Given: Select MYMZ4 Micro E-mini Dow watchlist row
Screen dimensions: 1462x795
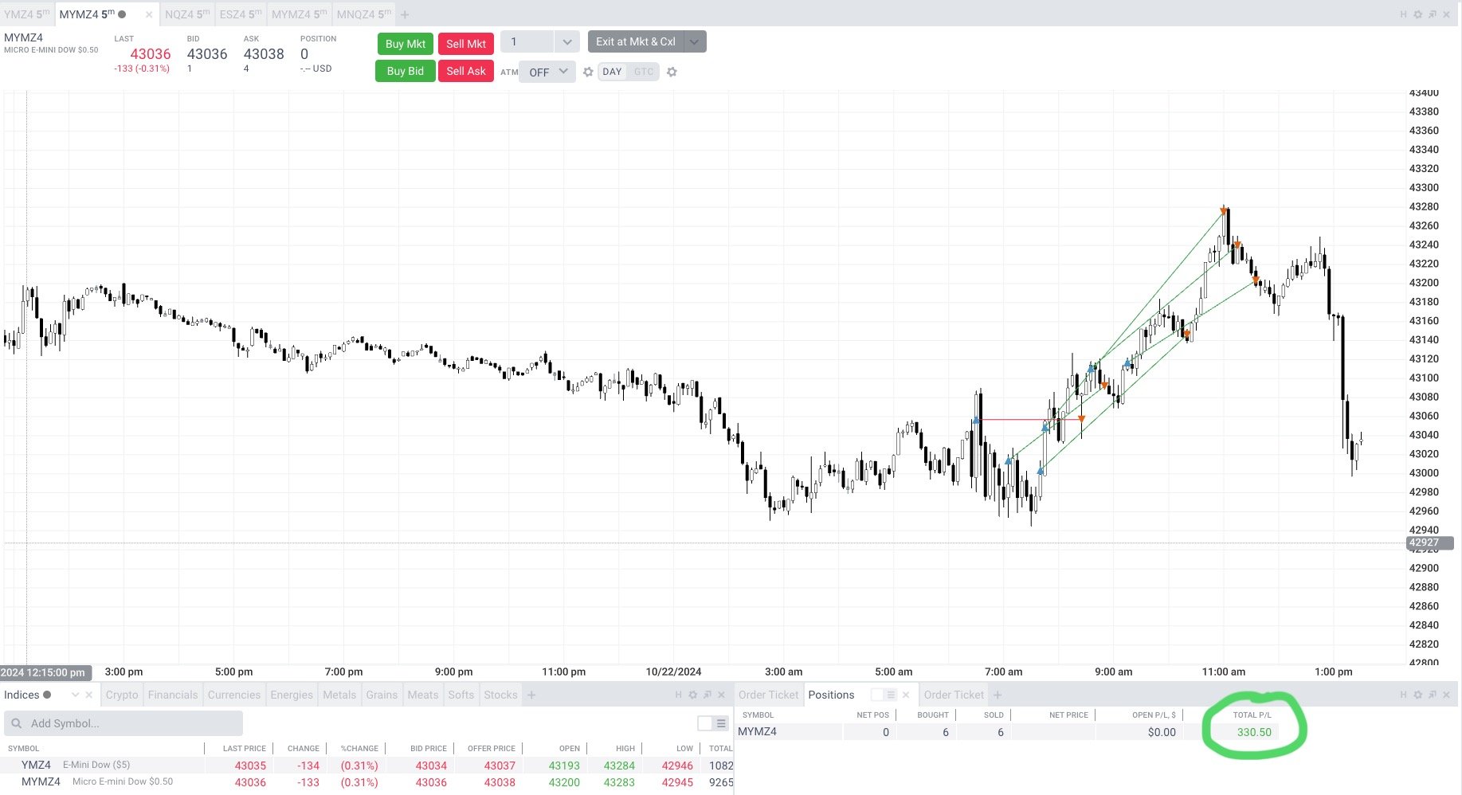Looking at the screenshot, I should (366, 782).
